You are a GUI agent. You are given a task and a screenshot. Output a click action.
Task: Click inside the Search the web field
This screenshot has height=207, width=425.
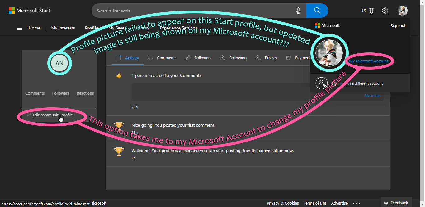[187, 10]
